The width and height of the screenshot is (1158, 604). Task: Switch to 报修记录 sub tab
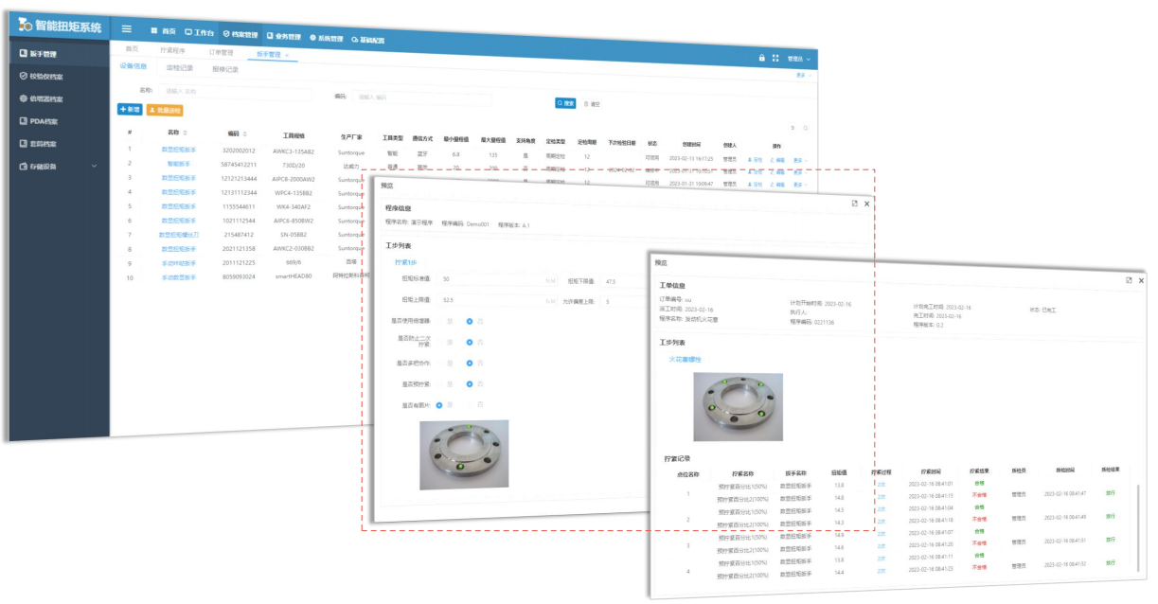(x=225, y=69)
